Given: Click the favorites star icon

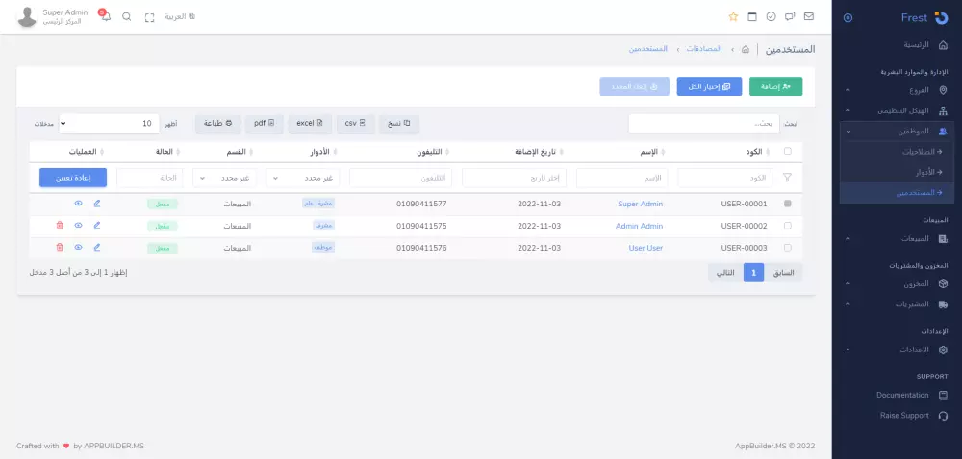Looking at the screenshot, I should click(x=733, y=17).
